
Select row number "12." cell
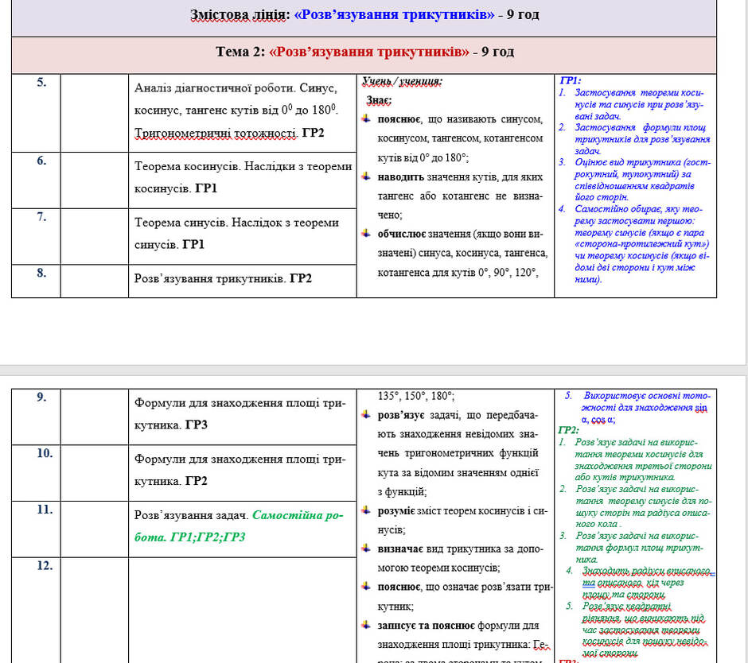tap(37, 610)
